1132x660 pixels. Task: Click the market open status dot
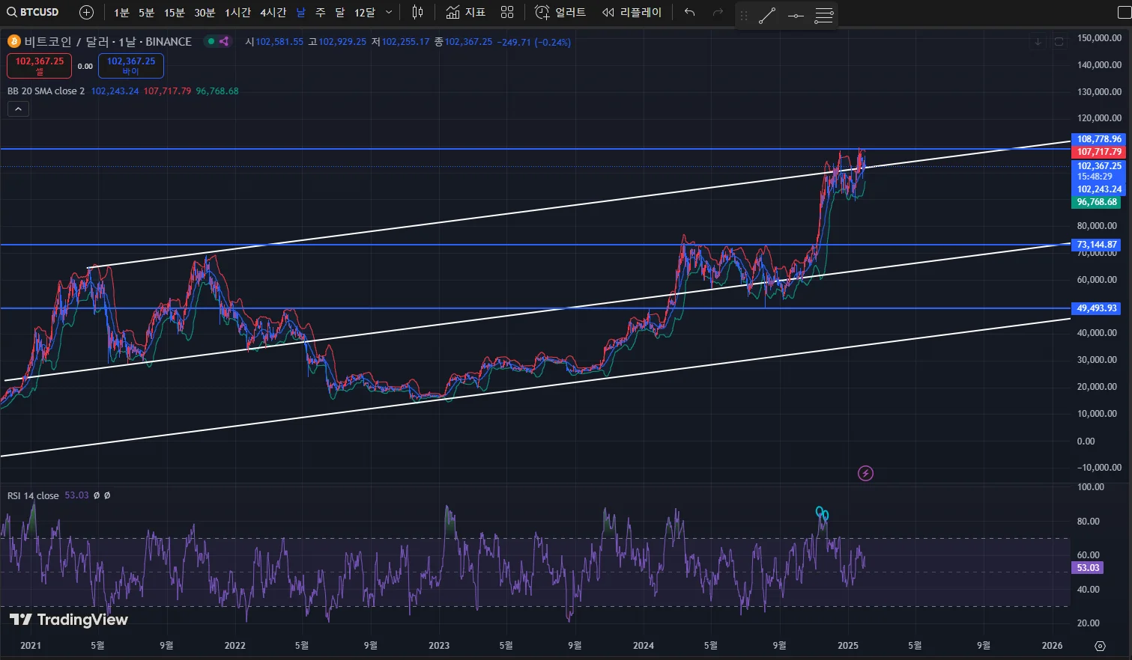(211, 41)
